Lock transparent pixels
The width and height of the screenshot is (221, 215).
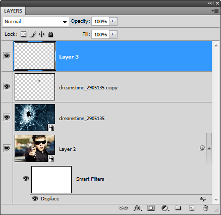(x=24, y=34)
